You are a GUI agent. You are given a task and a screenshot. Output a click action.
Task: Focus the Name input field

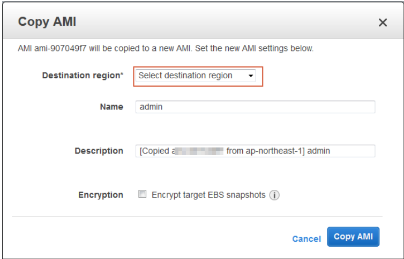255,107
